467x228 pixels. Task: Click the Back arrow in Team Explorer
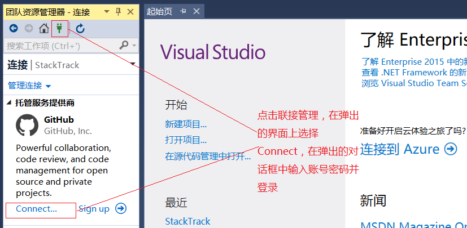pyautogui.click(x=14, y=29)
